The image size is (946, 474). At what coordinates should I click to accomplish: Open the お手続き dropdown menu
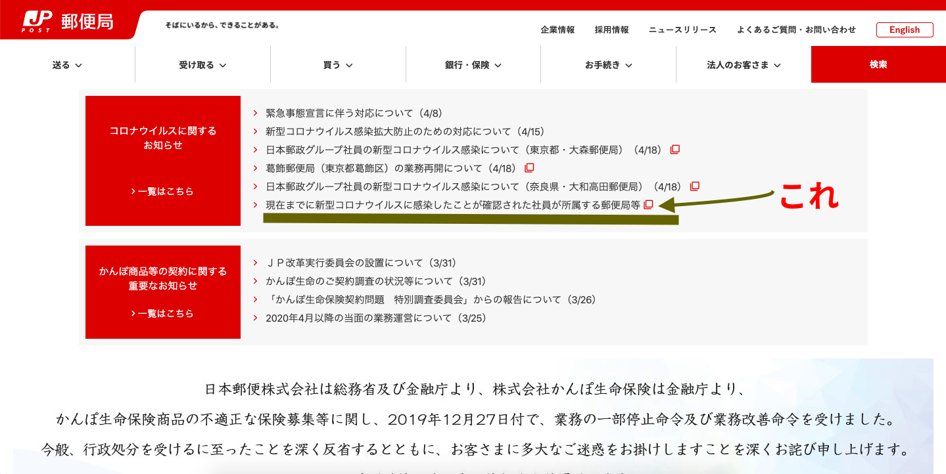click(x=608, y=65)
